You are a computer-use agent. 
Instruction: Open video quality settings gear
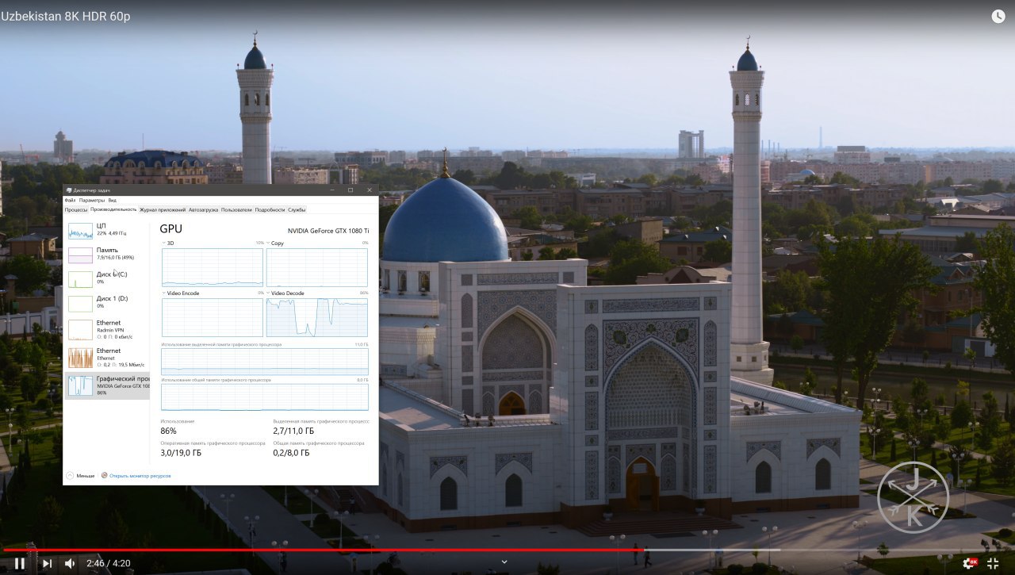point(970,563)
